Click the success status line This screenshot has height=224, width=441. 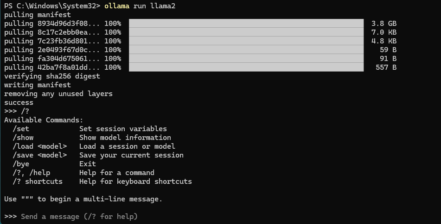click(19, 103)
